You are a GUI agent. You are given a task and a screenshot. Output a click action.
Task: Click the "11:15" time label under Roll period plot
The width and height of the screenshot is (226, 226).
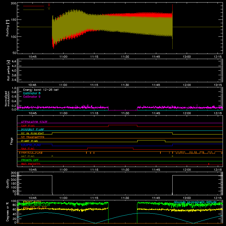pos(94,85)
